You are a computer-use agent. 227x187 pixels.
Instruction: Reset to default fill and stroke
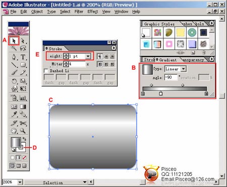point(13,150)
